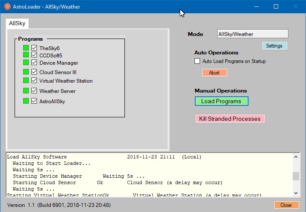Click the Version 1.1 build text
Screen dimensions: 306x212
tap(59, 205)
